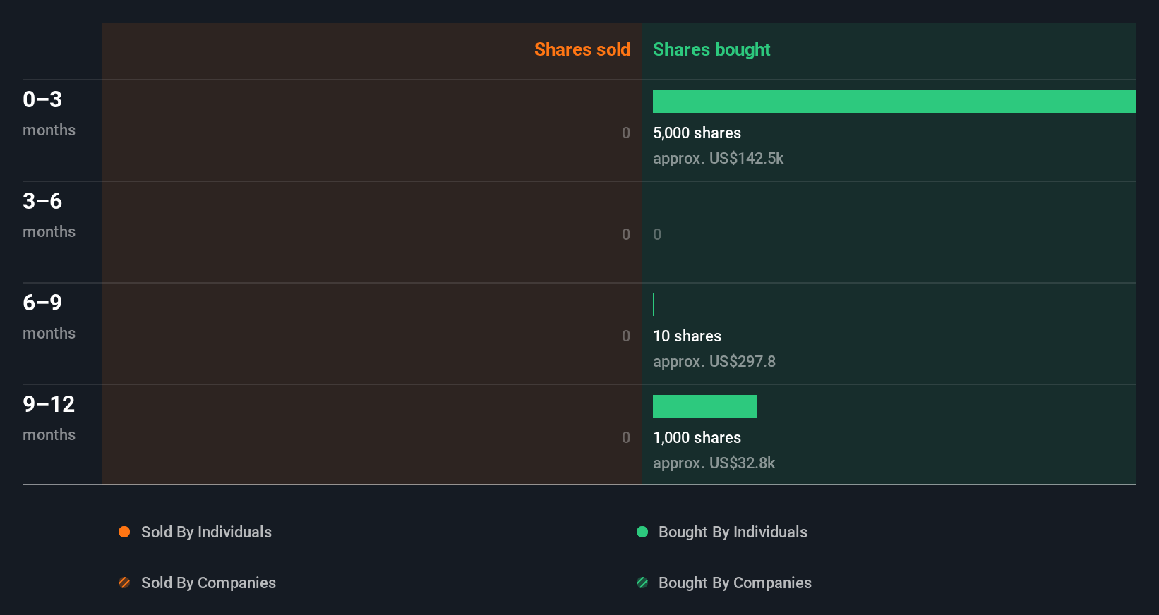Click the '5,000 shares' value

pyautogui.click(x=697, y=133)
